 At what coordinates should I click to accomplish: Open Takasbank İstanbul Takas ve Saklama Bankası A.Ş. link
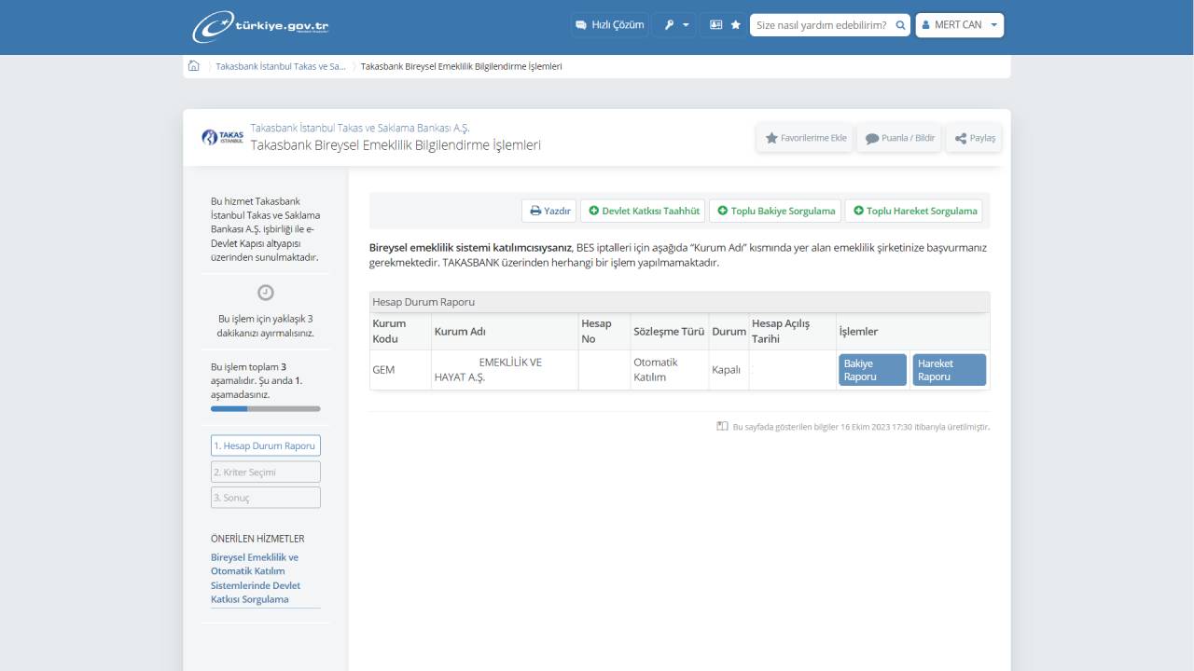point(359,128)
